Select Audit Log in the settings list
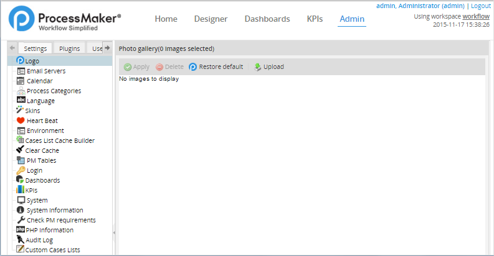The height and width of the screenshot is (256, 494). click(x=39, y=240)
